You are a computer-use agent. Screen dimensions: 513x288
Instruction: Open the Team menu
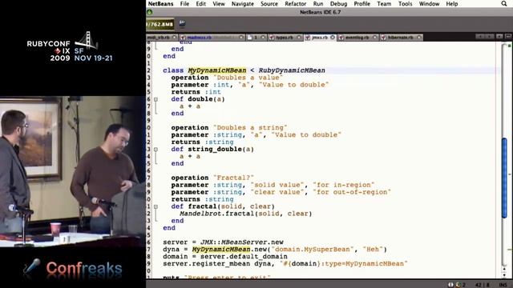[384, 4]
